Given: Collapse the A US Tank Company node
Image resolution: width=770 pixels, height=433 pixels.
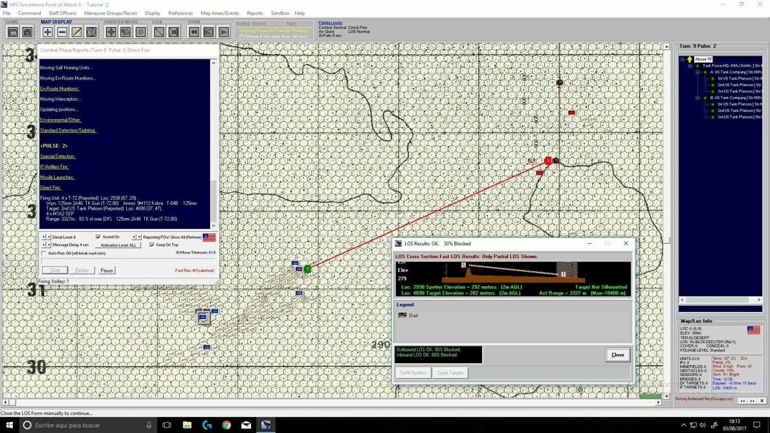Looking at the screenshot, I should tap(698, 72).
